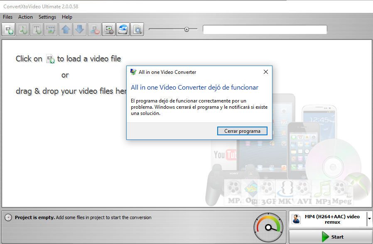Click the All in one Video Converter dialog icon
The height and width of the screenshot is (244, 373).
coord(133,72)
